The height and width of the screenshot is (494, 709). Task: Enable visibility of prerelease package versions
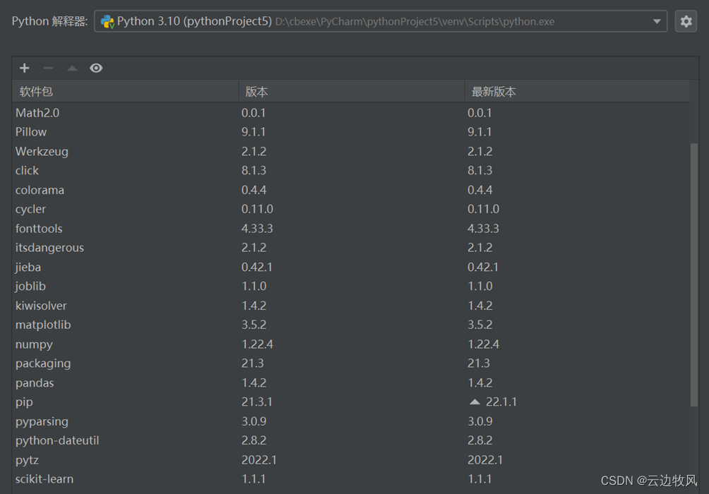point(95,68)
